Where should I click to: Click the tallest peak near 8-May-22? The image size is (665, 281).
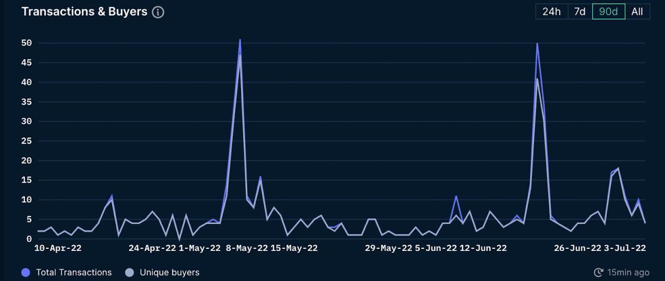[240, 40]
